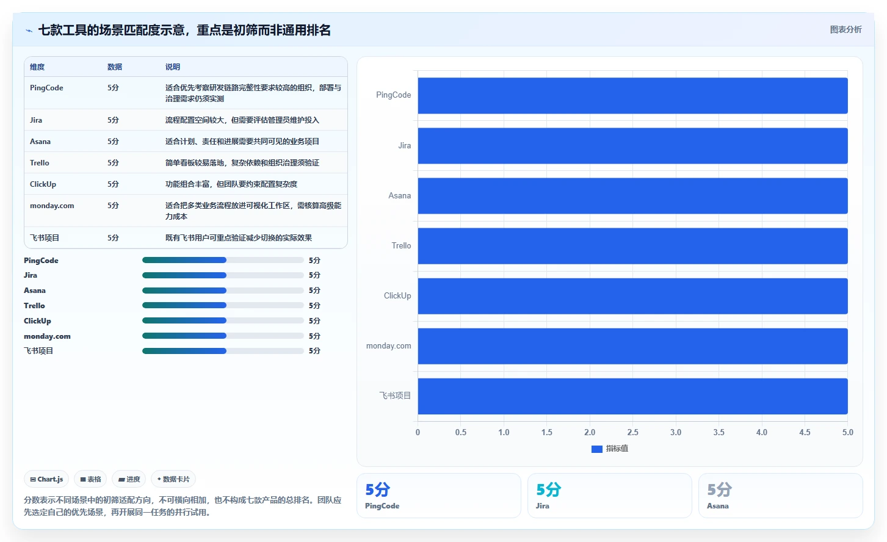The image size is (887, 542).
Task: Open the Asana 5分 data card
Action: pyautogui.click(x=780, y=496)
